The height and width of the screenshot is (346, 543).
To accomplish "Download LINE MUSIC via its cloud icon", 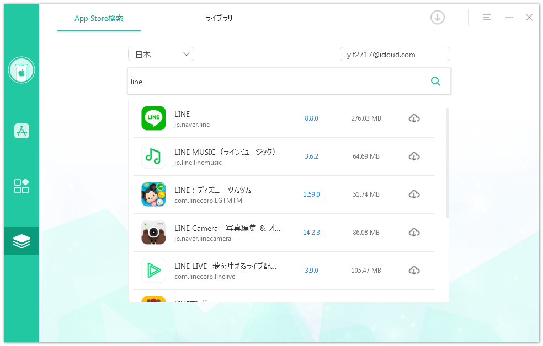I will coord(414,156).
